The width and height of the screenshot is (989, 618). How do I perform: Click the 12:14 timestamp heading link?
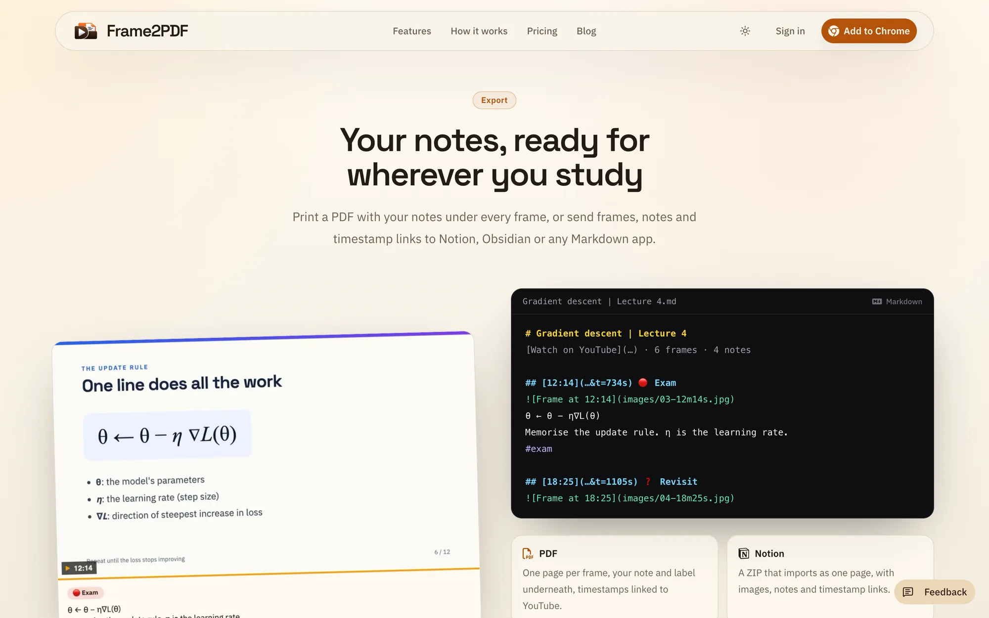click(579, 383)
